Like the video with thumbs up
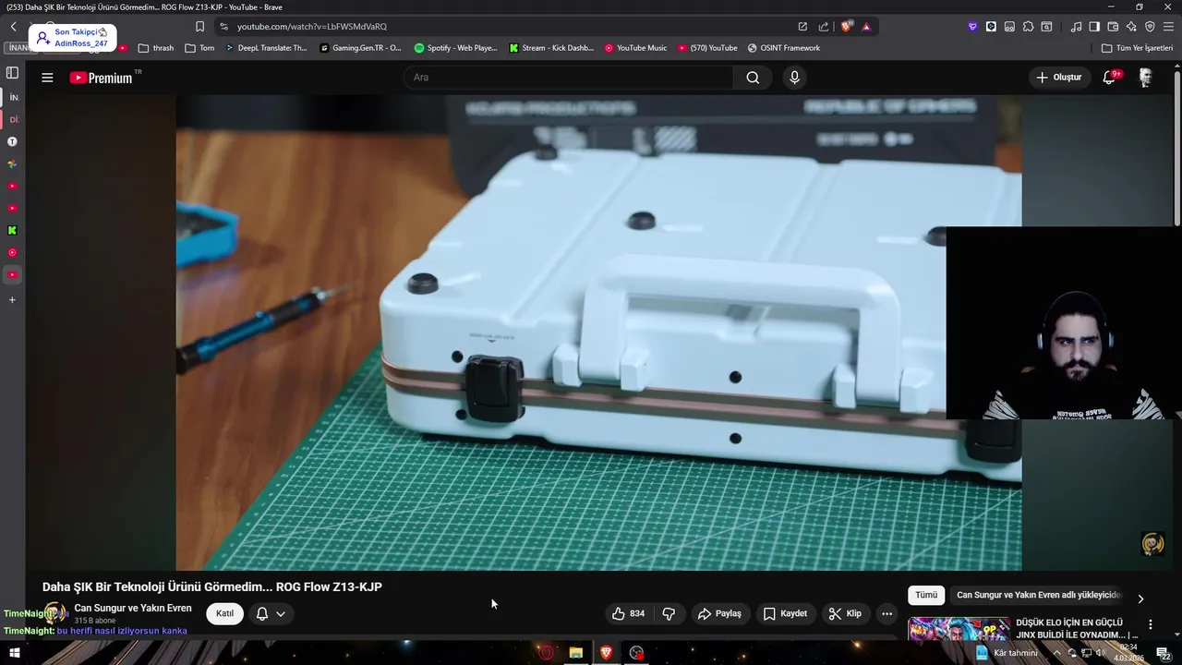 (x=628, y=613)
